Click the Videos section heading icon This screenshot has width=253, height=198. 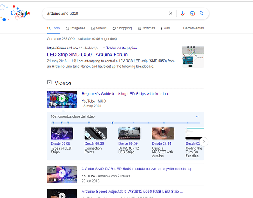pos(49,82)
